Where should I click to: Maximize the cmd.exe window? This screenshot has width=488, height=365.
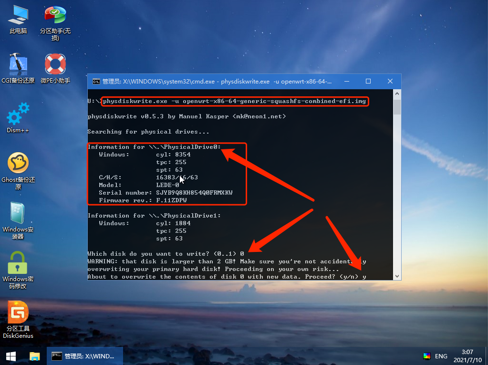click(368, 81)
